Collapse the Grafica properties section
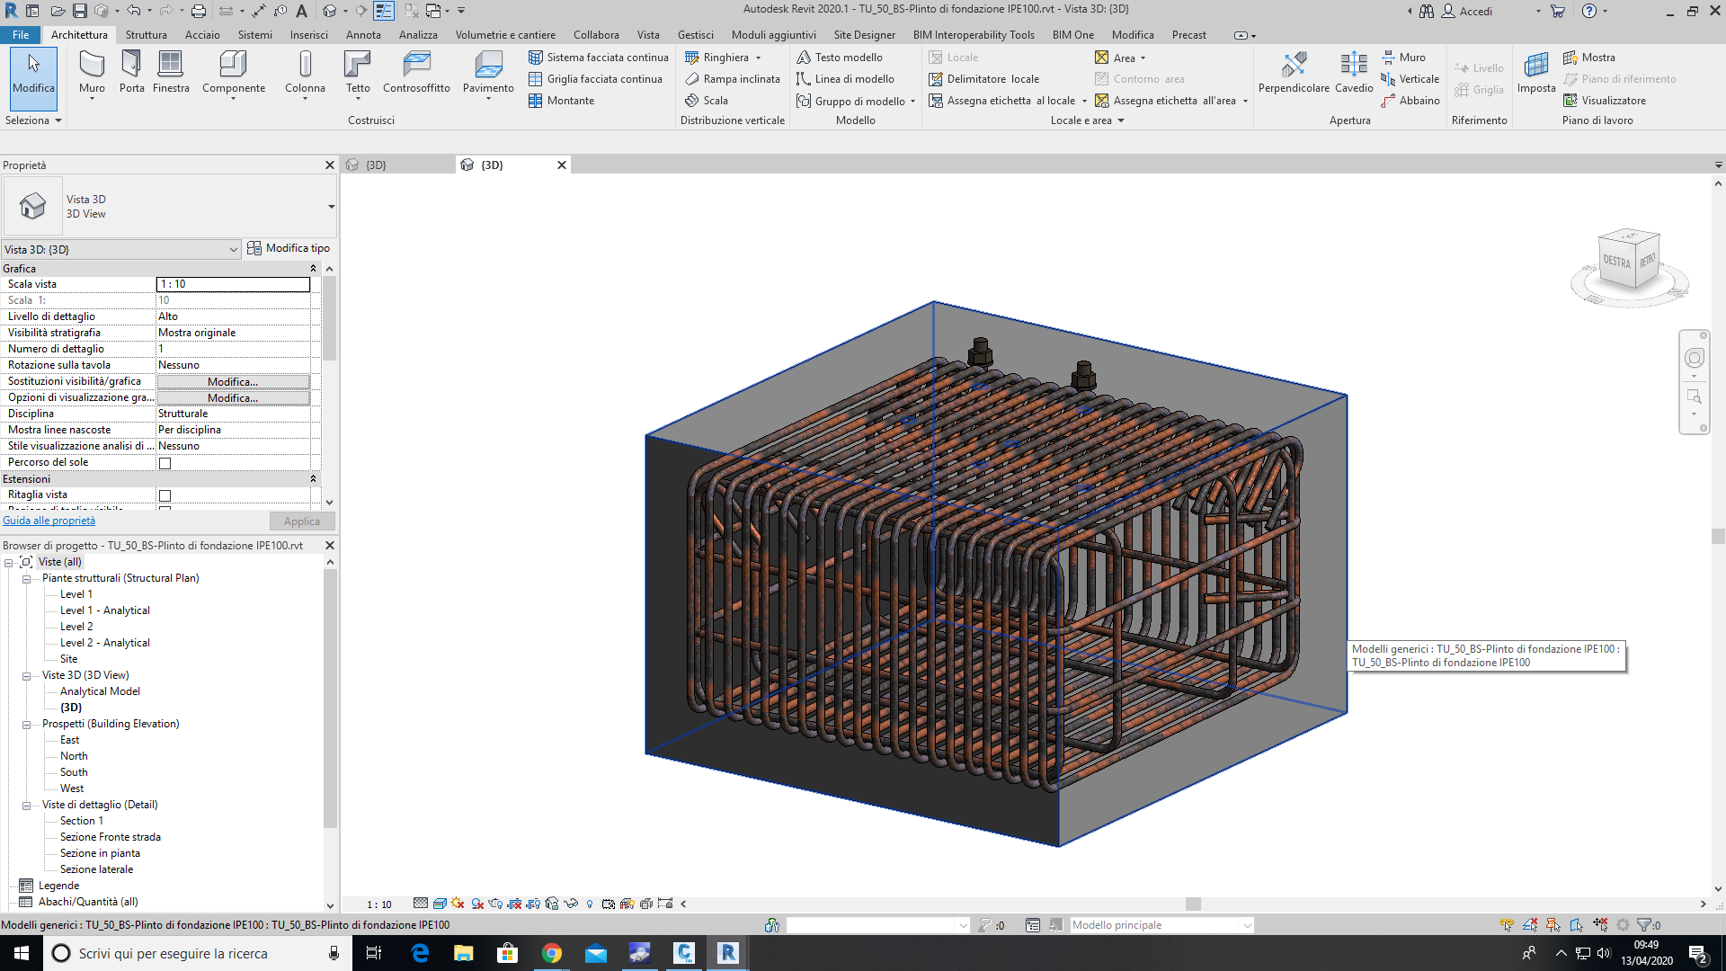 (x=313, y=269)
